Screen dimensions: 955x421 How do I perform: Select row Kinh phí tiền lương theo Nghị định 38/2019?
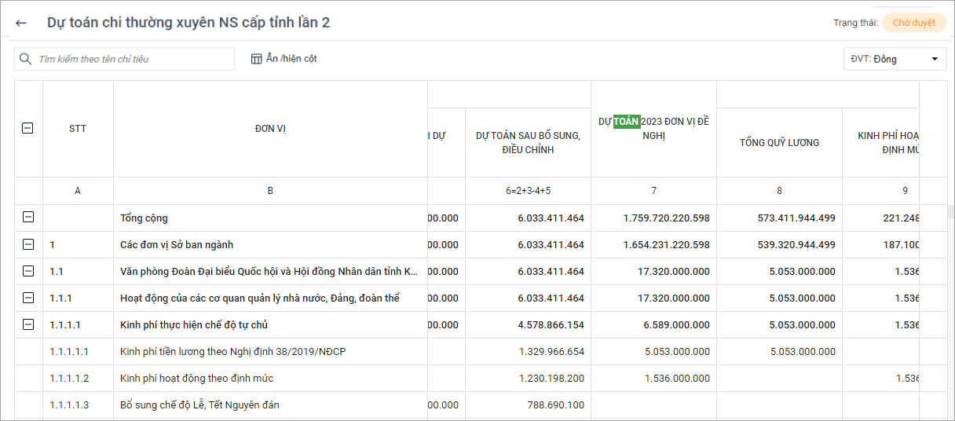point(232,351)
